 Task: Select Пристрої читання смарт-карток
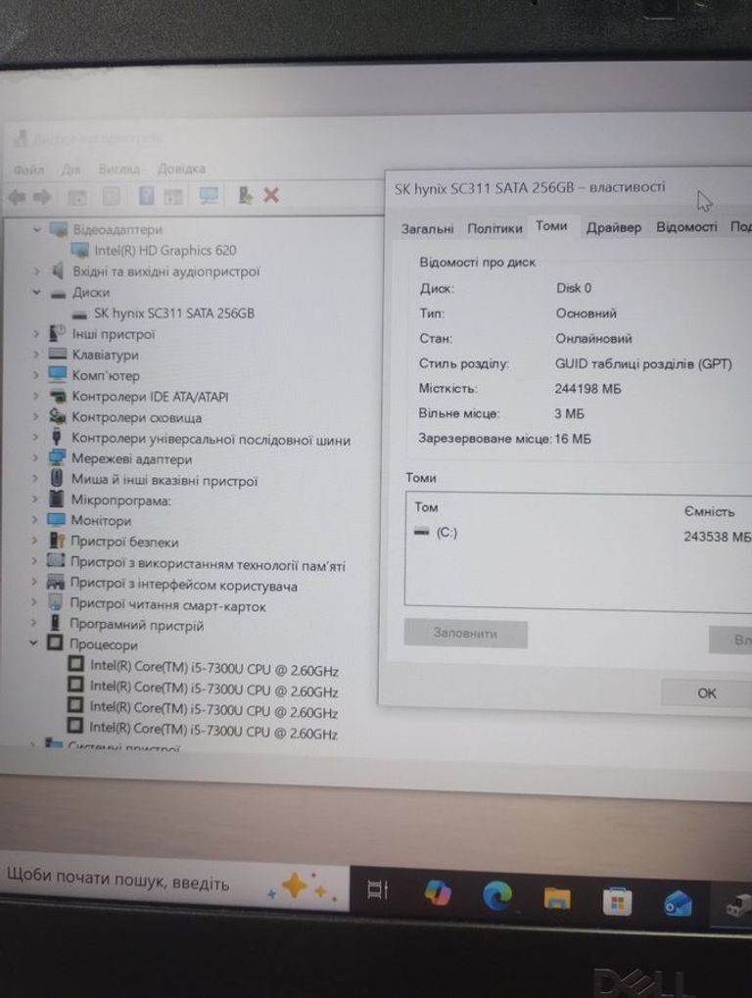point(167,604)
